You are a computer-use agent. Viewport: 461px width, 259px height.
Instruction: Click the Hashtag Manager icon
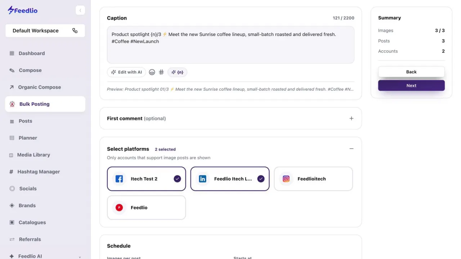11,172
